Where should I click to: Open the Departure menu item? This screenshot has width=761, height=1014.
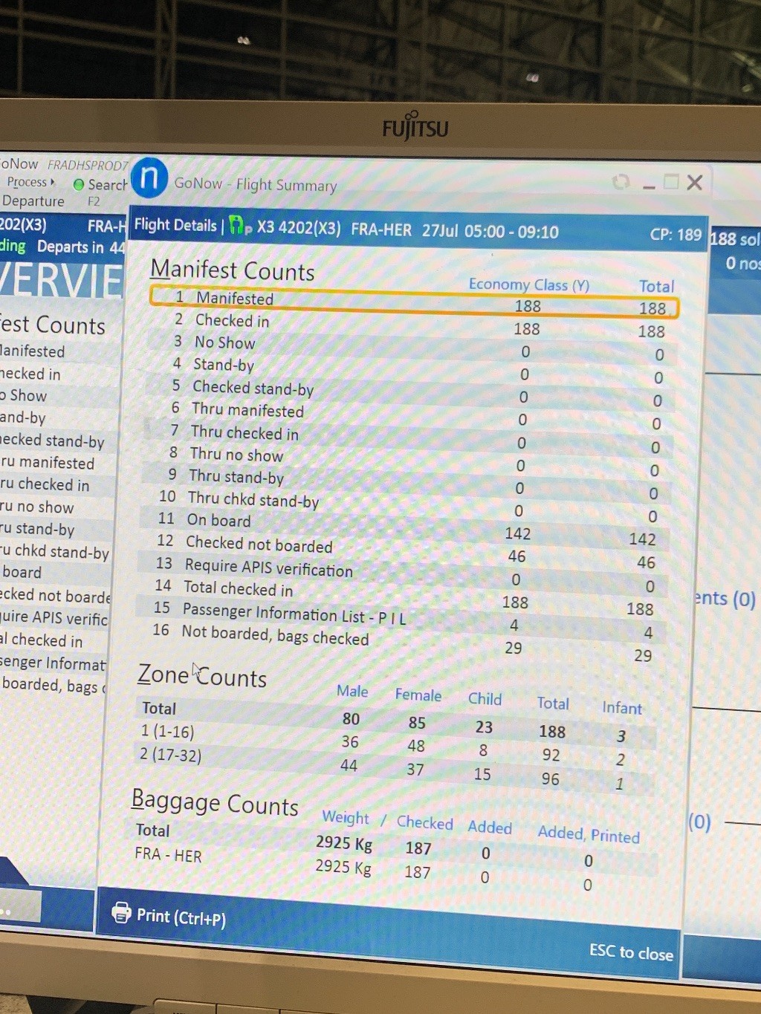(x=33, y=201)
